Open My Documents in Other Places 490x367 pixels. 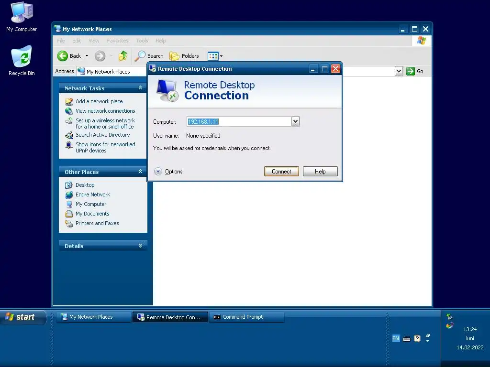coord(92,214)
